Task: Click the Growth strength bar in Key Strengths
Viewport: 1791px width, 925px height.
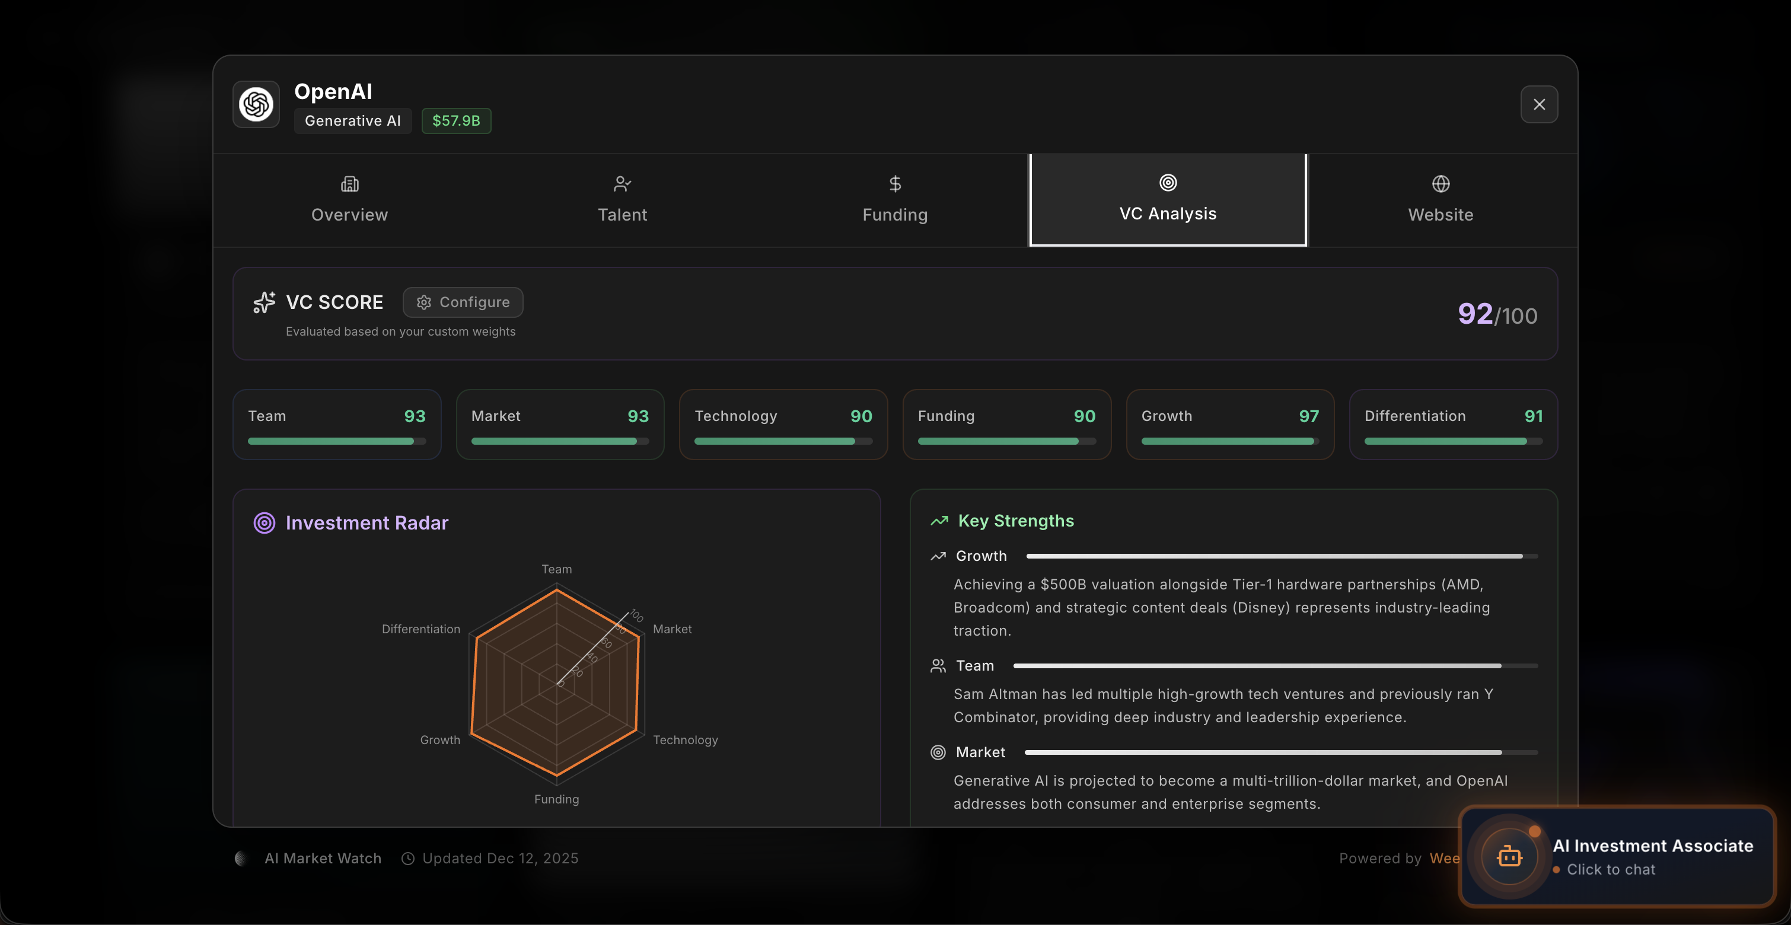Action: [1282, 556]
